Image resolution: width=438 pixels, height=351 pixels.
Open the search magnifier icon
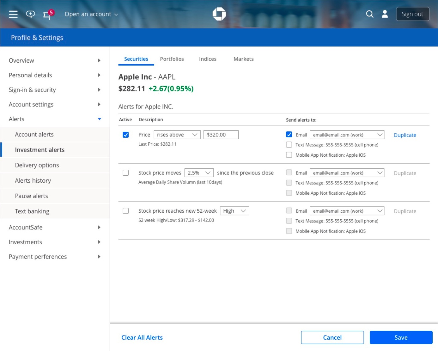[369, 14]
